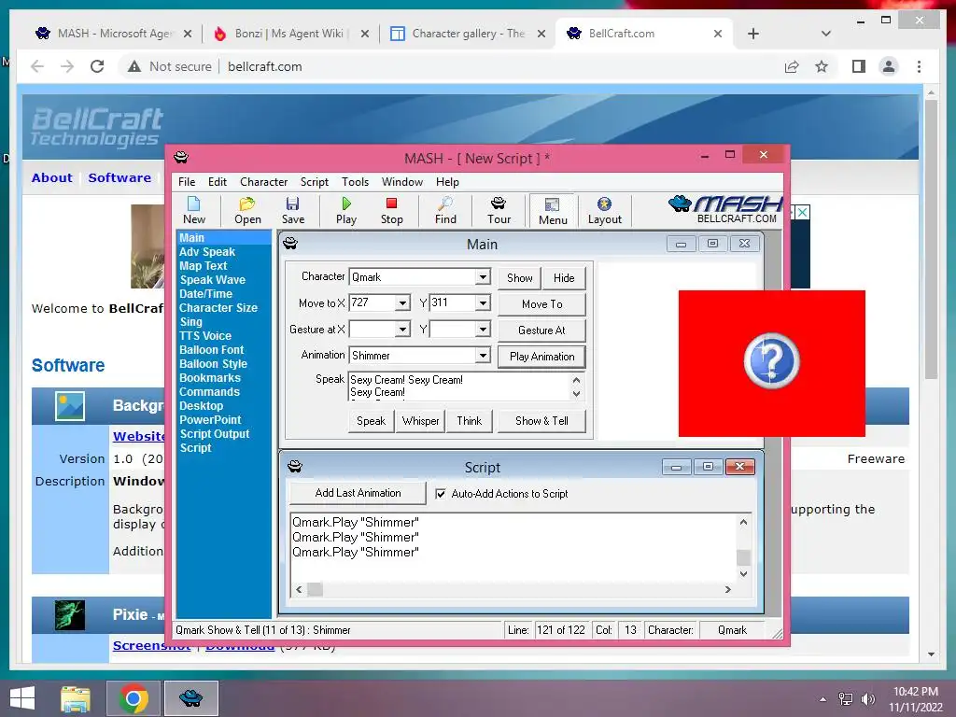This screenshot has height=717, width=956.
Task: Open the Edit menu
Action: click(217, 182)
